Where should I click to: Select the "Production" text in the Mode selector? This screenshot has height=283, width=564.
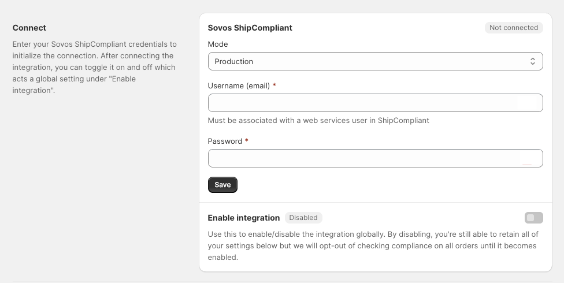[234, 61]
